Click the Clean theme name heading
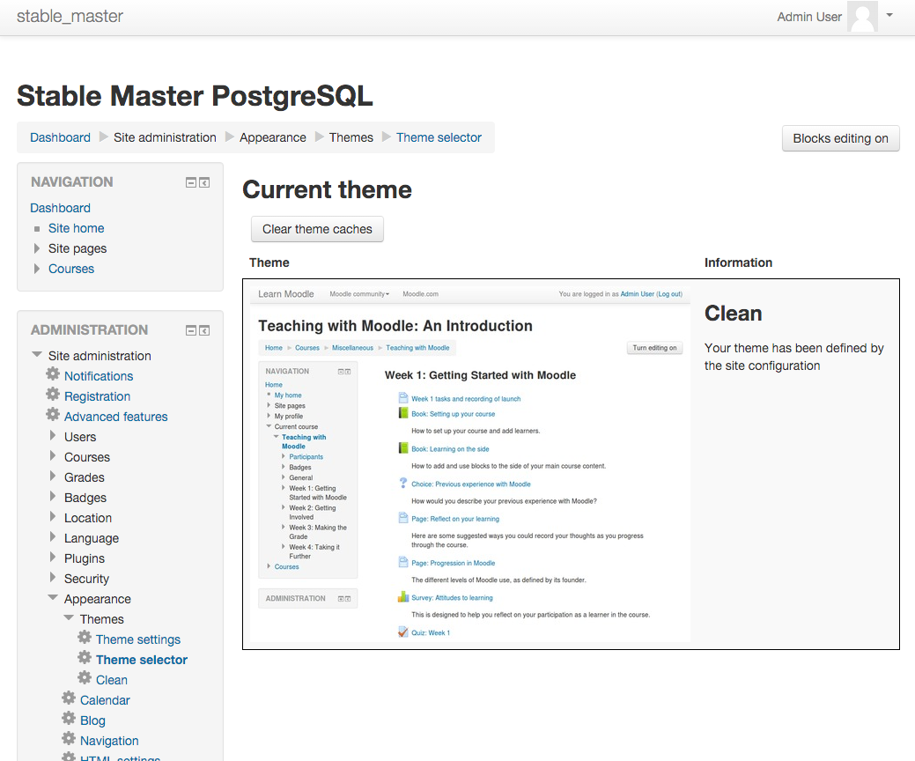Viewport: 915px width, 761px height. (733, 314)
